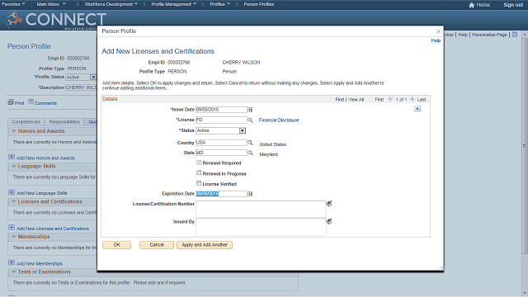Add a new row with plus icon
Viewport: 528px width, 297px height.
coord(417,109)
